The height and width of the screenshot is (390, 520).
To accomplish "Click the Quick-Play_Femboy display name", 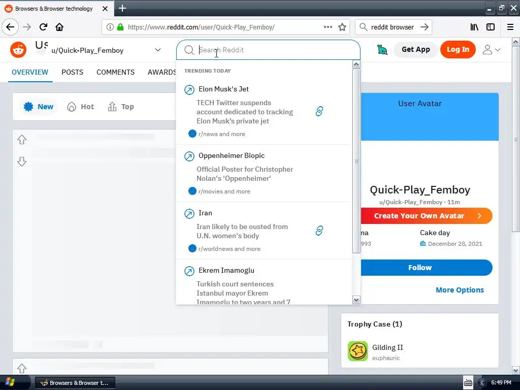I will click(x=420, y=190).
